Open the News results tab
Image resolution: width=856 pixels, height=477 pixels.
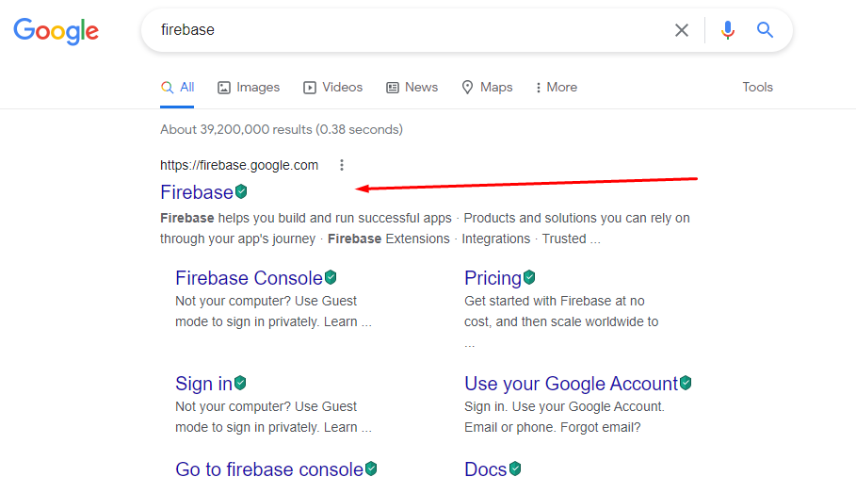[412, 87]
